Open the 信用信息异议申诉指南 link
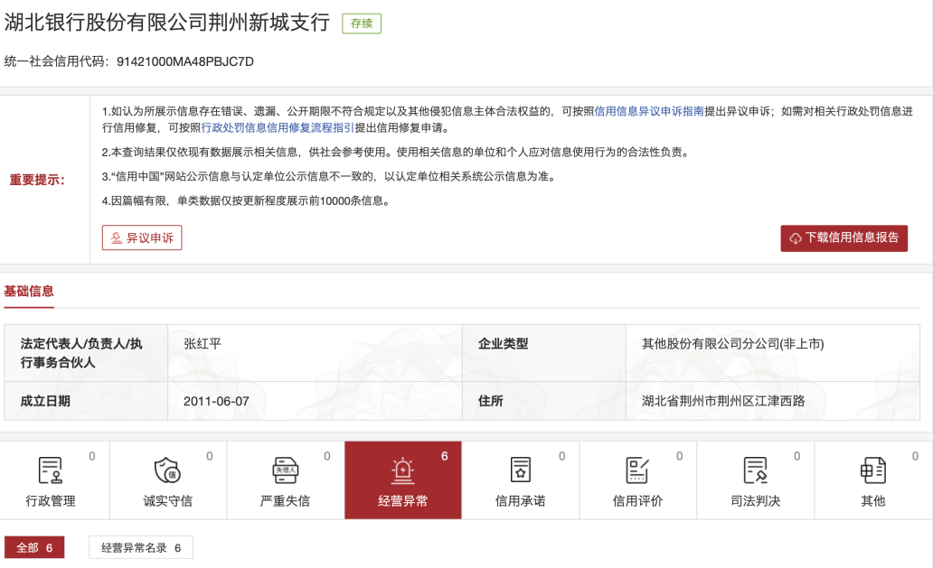The height and width of the screenshot is (568, 933). [x=649, y=111]
